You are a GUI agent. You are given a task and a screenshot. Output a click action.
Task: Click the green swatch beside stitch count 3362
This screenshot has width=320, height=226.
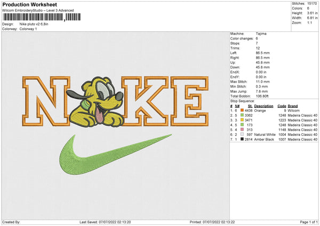coord(242,115)
